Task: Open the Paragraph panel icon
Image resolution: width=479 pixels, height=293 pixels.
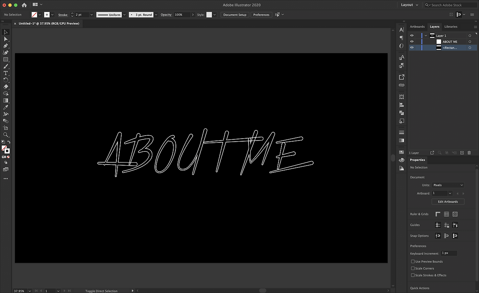Action: pos(402,38)
